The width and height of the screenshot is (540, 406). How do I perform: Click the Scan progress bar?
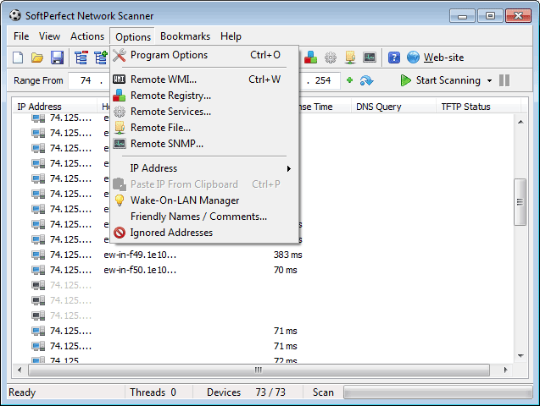coord(437,392)
